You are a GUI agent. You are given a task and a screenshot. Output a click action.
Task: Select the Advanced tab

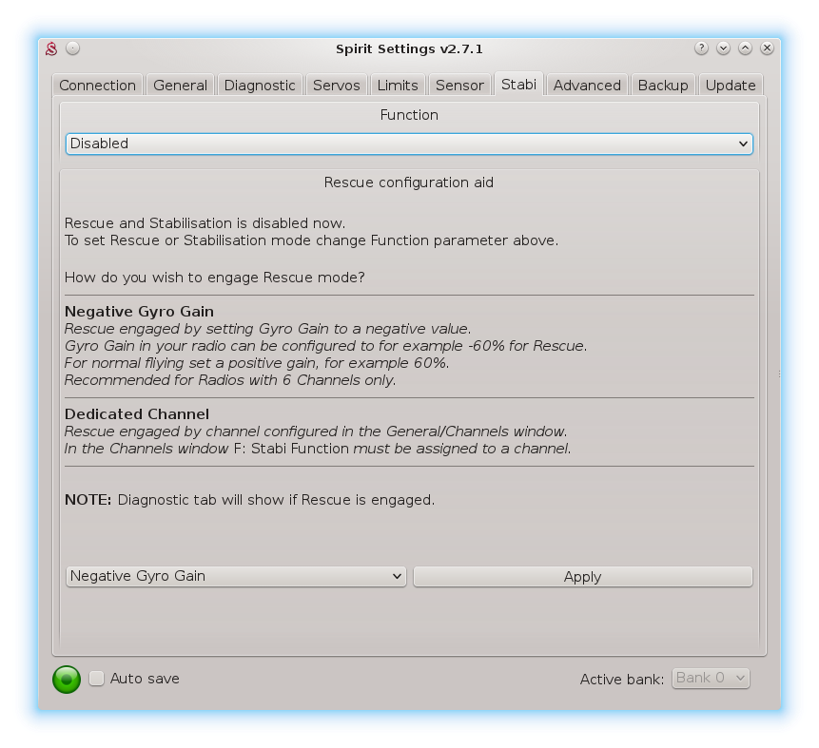pos(587,86)
